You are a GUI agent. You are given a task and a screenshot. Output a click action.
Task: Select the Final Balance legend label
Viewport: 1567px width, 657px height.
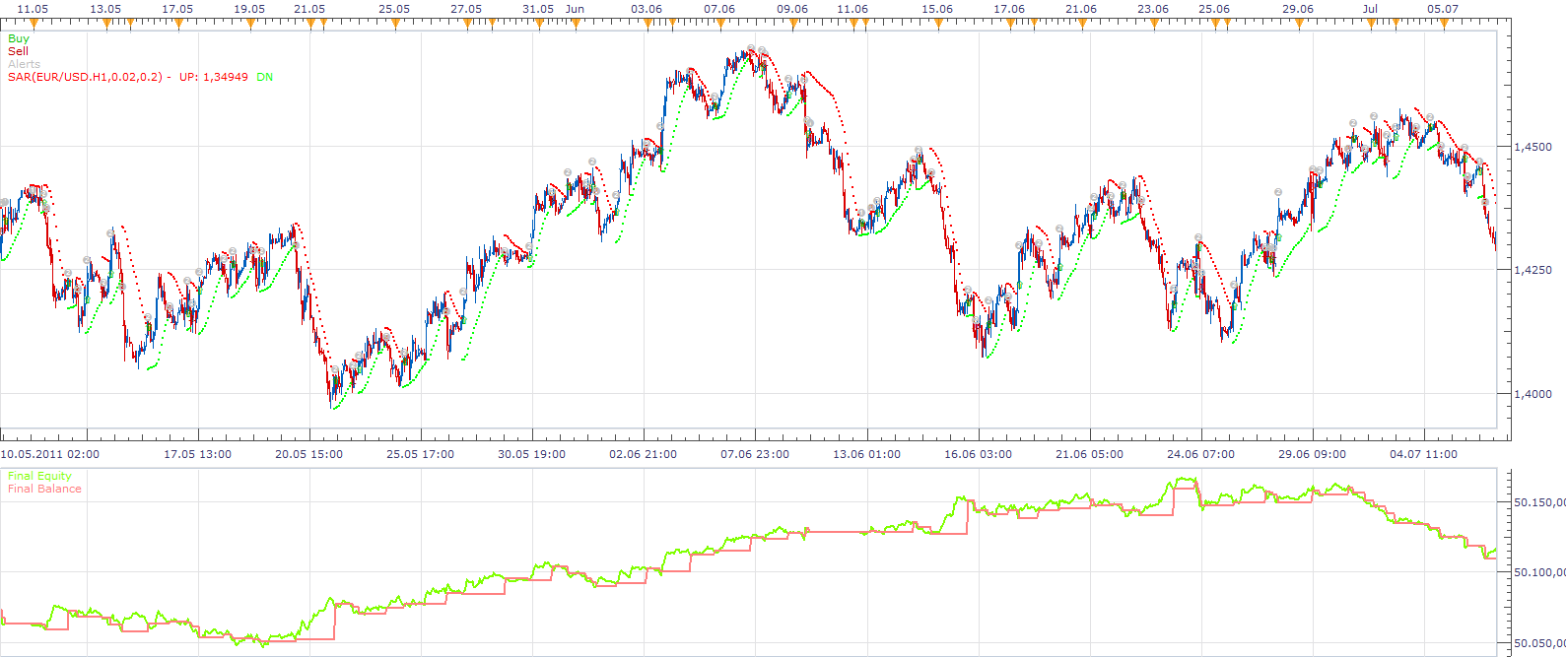pyautogui.click(x=44, y=489)
